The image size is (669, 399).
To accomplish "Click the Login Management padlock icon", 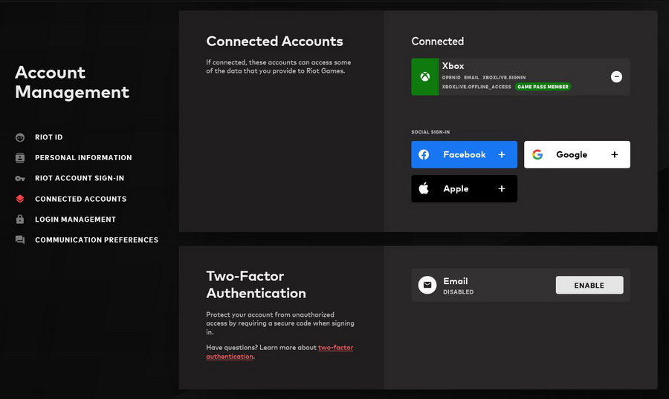I will coord(20,220).
